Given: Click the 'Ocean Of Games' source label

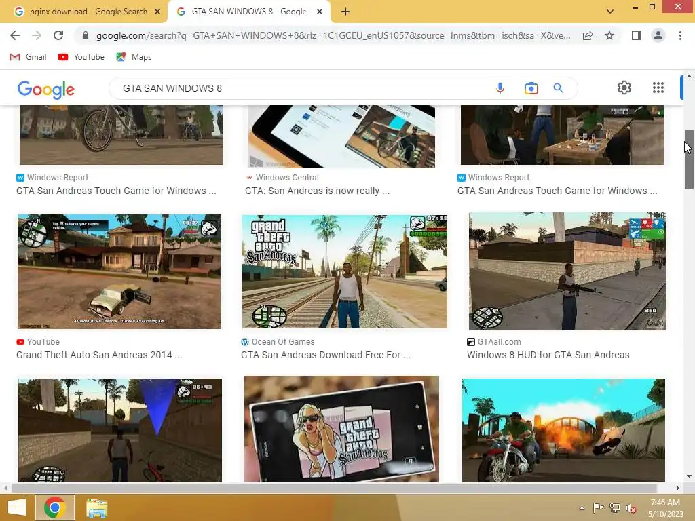Looking at the screenshot, I should [x=283, y=342].
